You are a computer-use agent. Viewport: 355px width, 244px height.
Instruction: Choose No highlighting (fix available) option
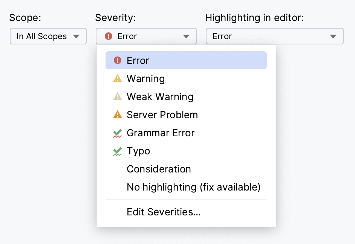(x=194, y=187)
